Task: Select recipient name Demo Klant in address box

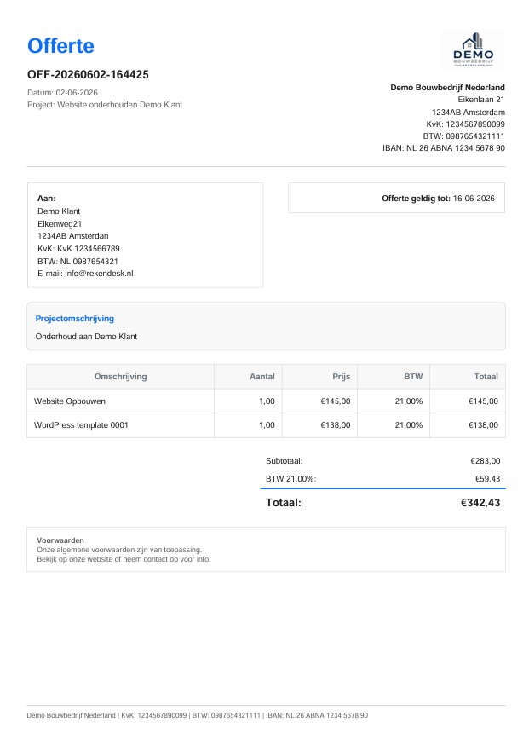Action: 59,211
